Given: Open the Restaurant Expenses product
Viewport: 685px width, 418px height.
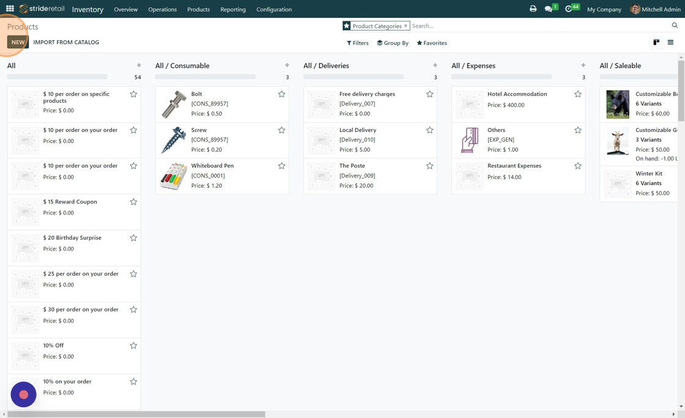Looking at the screenshot, I should pos(518,176).
